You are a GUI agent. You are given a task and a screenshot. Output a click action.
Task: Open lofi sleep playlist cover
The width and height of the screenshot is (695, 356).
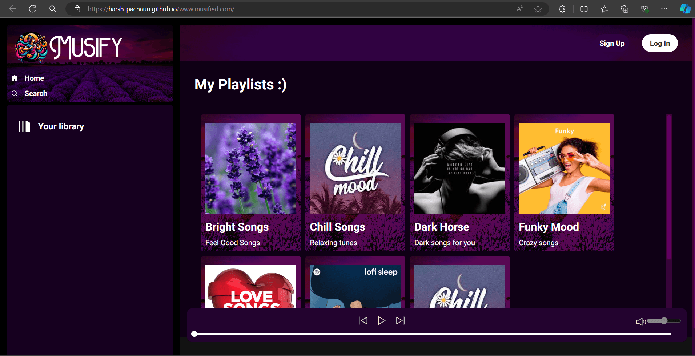tap(355, 287)
